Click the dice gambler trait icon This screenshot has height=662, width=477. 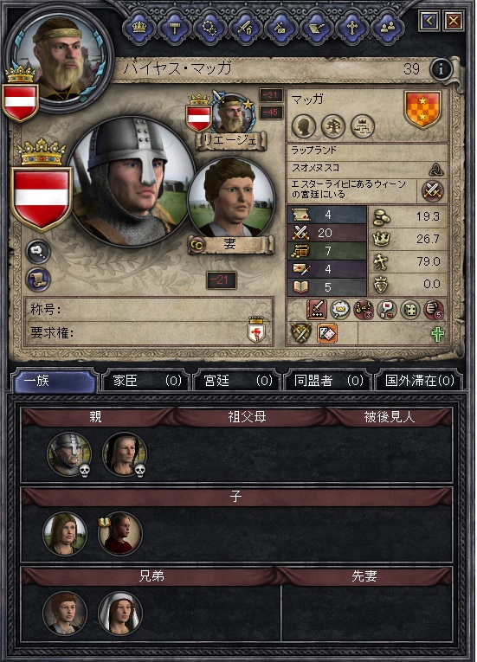[410, 310]
